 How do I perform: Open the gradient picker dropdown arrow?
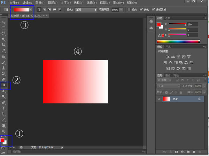(31, 10)
